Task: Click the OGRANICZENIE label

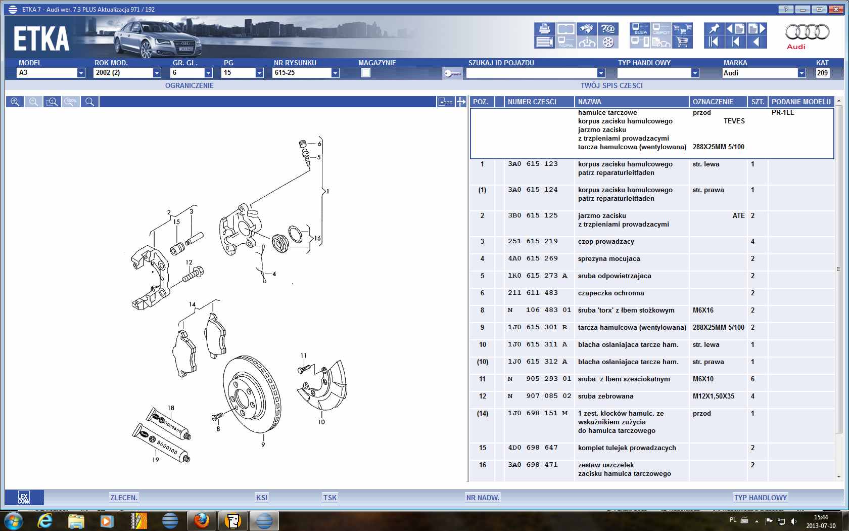Action: coord(190,85)
